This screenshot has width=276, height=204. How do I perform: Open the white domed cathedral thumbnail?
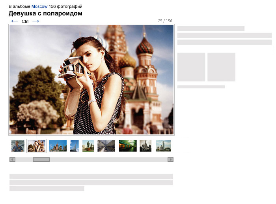tap(145, 146)
